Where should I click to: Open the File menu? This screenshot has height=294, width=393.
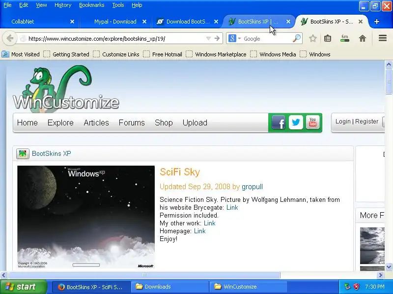click(x=7, y=5)
